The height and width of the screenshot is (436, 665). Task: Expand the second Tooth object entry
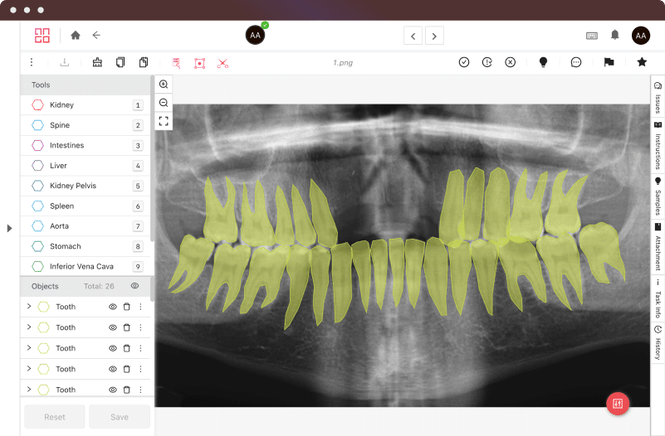[29, 327]
